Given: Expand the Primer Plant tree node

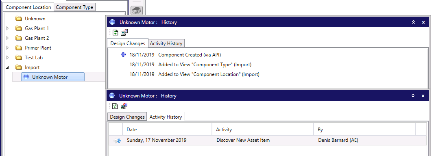Looking at the screenshot, I should tap(7, 48).
